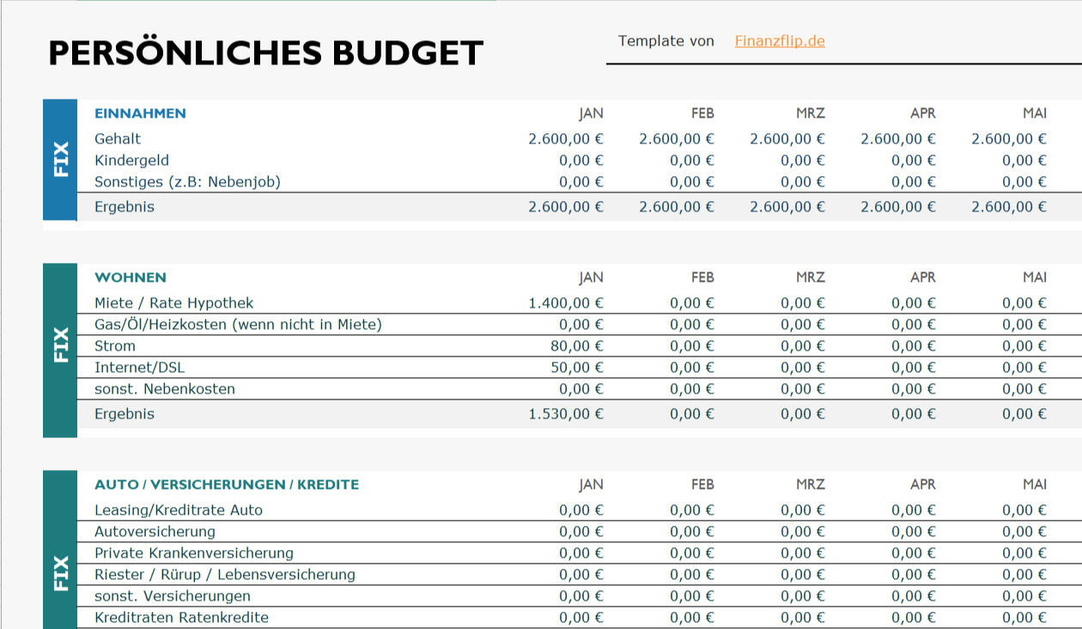
Task: Select the Sonstiges (z.B: Nebenjob) label
Action: (187, 182)
